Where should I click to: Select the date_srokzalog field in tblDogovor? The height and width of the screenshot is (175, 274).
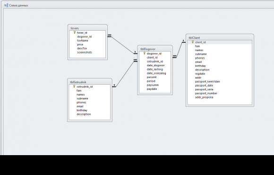(156, 73)
